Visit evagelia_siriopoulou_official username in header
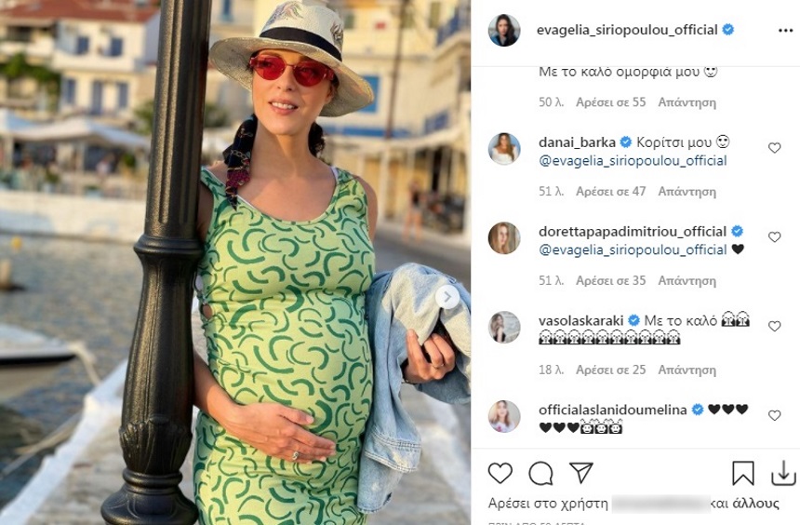This screenshot has width=800, height=525. (627, 30)
